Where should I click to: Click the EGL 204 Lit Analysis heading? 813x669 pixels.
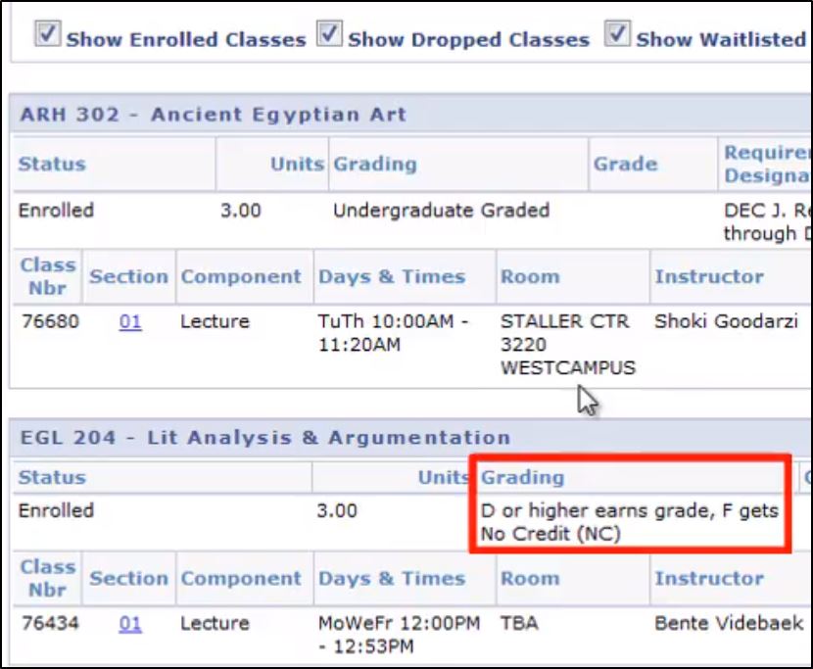pos(264,438)
